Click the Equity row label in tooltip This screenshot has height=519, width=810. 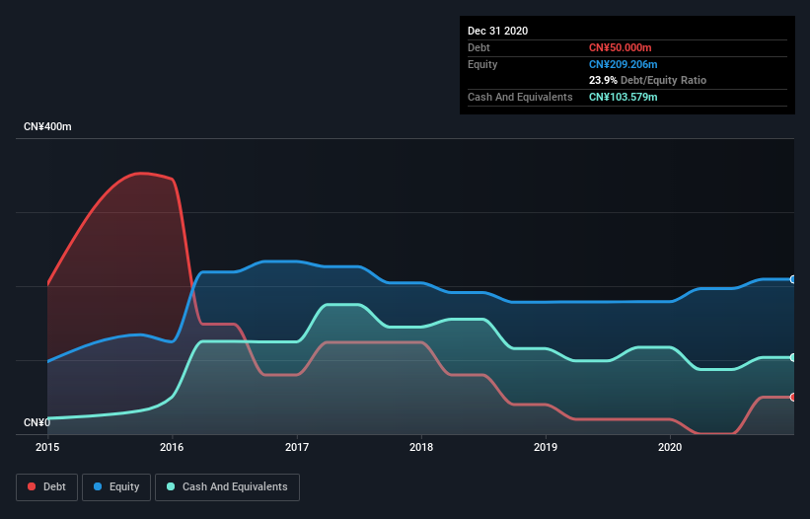click(x=482, y=64)
